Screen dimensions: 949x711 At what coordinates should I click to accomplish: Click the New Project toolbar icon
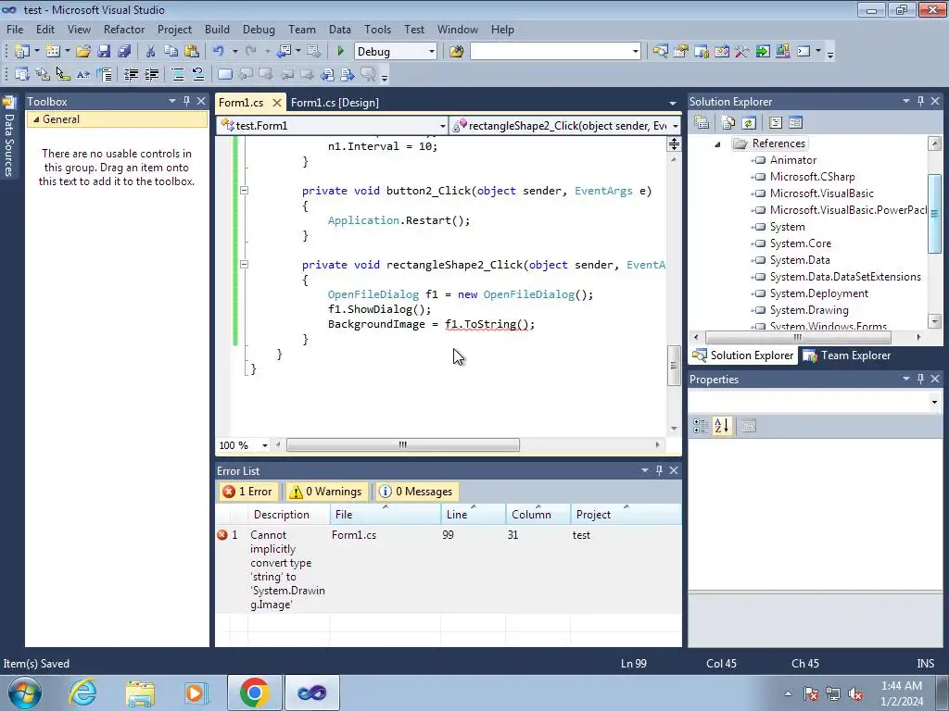22,52
